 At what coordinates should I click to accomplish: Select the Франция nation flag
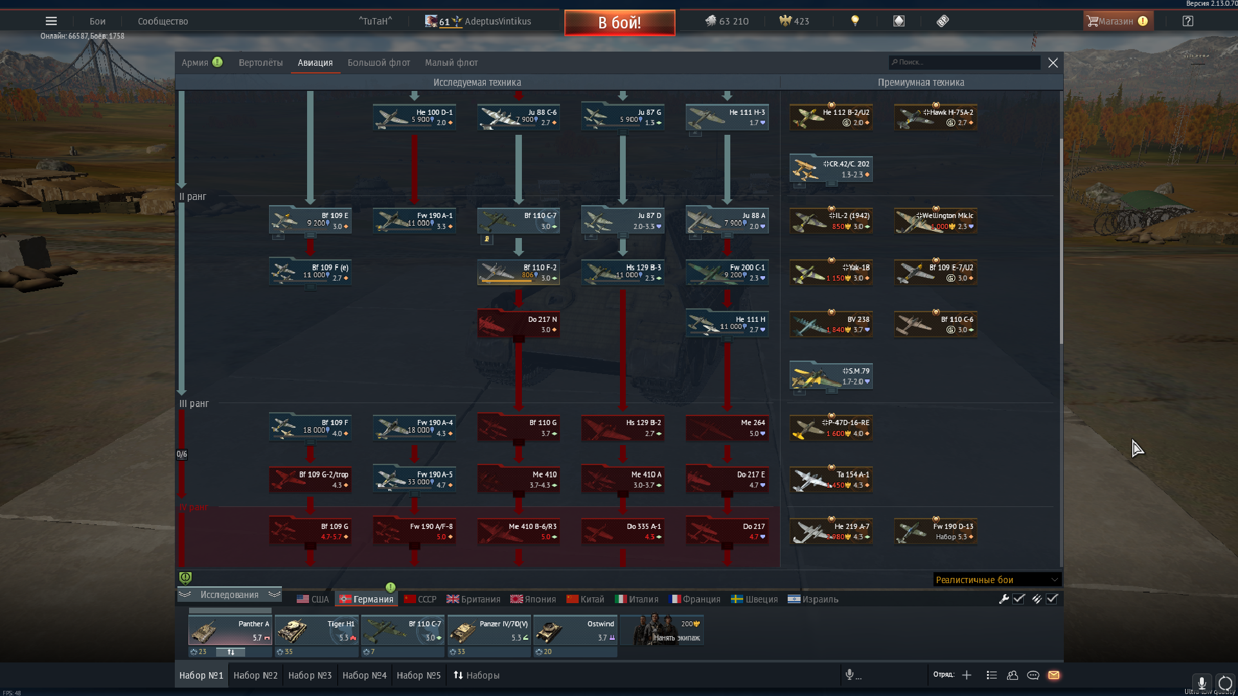pos(695,599)
